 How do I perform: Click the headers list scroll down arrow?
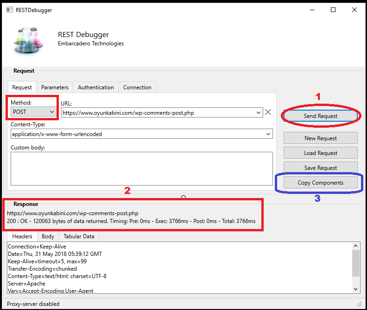356,289
